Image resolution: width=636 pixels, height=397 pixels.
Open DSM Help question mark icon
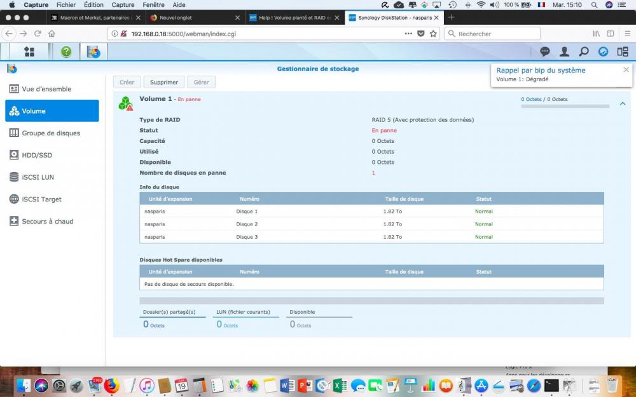[66, 52]
